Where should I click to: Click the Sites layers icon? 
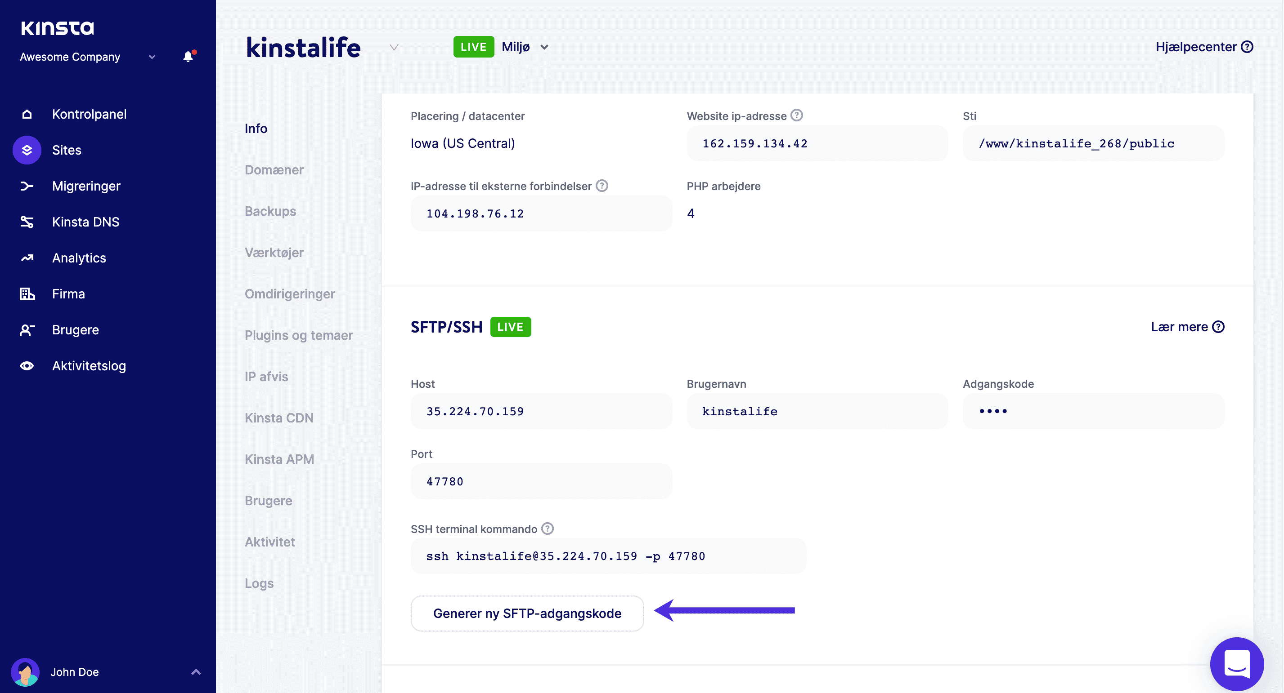[27, 150]
